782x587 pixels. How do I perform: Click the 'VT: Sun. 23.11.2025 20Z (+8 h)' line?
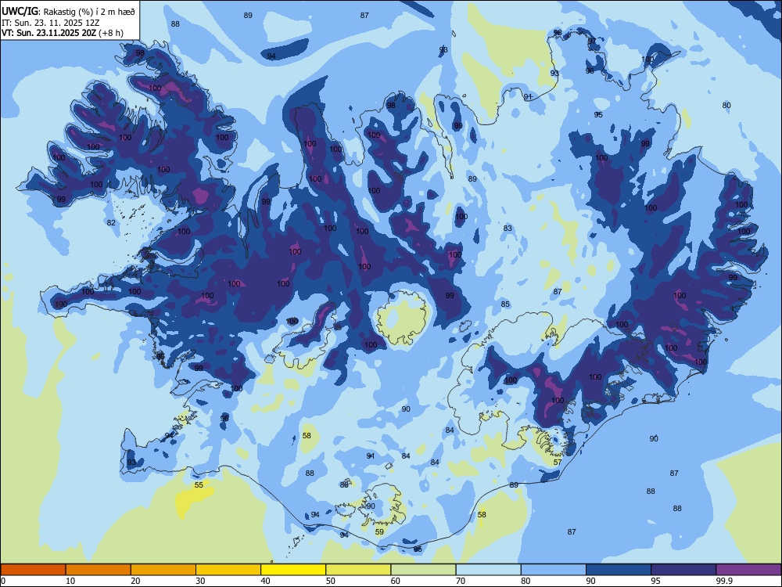[x=63, y=33]
